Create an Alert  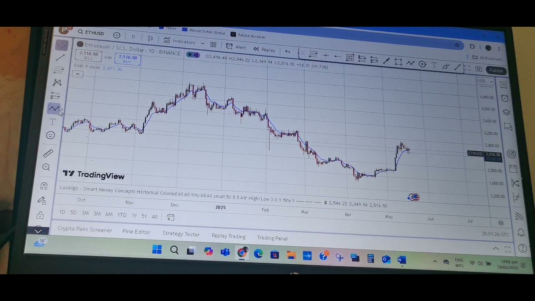tap(236, 47)
